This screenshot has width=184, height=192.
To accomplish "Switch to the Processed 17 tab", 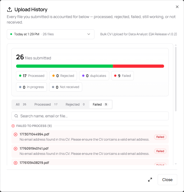I will (x=46, y=104).
